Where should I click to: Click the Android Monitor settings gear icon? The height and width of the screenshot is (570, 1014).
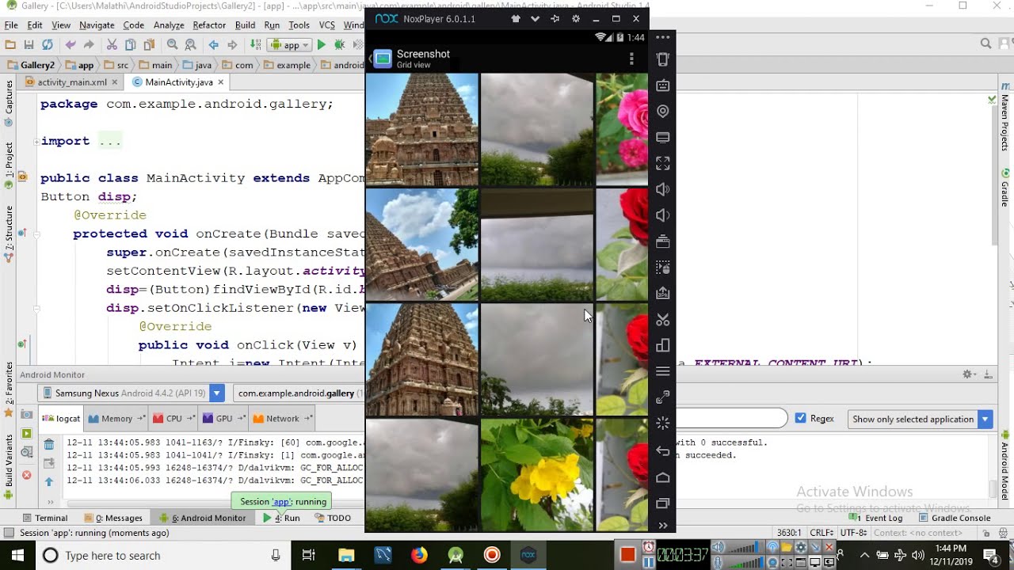point(968,374)
